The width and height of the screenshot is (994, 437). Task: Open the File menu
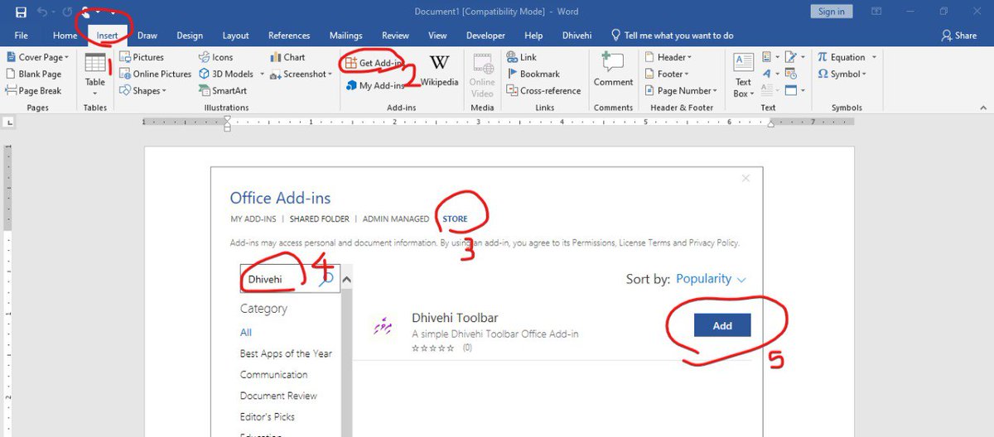click(22, 36)
